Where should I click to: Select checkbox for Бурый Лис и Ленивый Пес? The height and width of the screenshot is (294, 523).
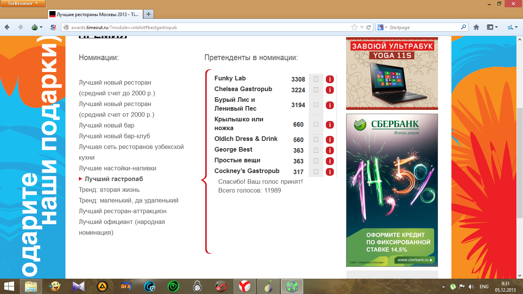[x=316, y=105]
